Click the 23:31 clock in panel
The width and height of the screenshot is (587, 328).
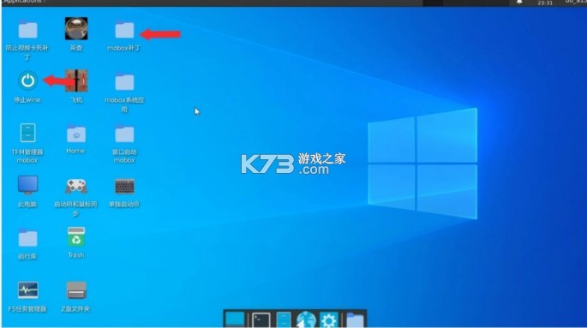click(545, 3)
